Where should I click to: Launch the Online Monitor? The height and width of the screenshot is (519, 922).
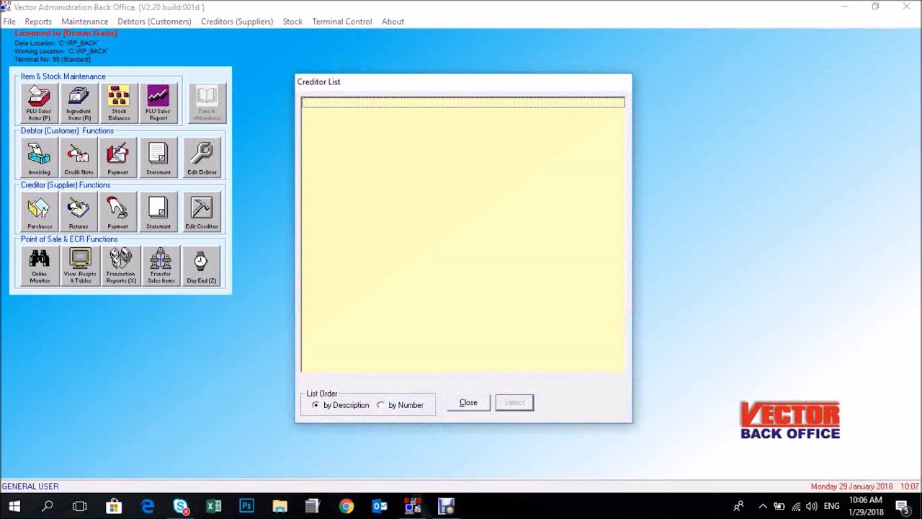(x=40, y=266)
